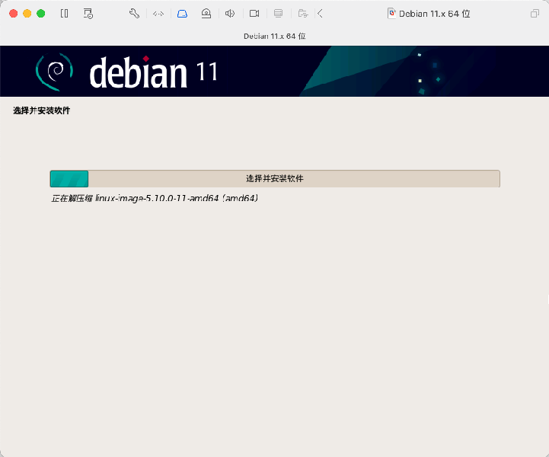Image resolution: width=549 pixels, height=457 pixels.
Task: Click the 'Debian 11.x 64 位' window title
Action: (435, 14)
